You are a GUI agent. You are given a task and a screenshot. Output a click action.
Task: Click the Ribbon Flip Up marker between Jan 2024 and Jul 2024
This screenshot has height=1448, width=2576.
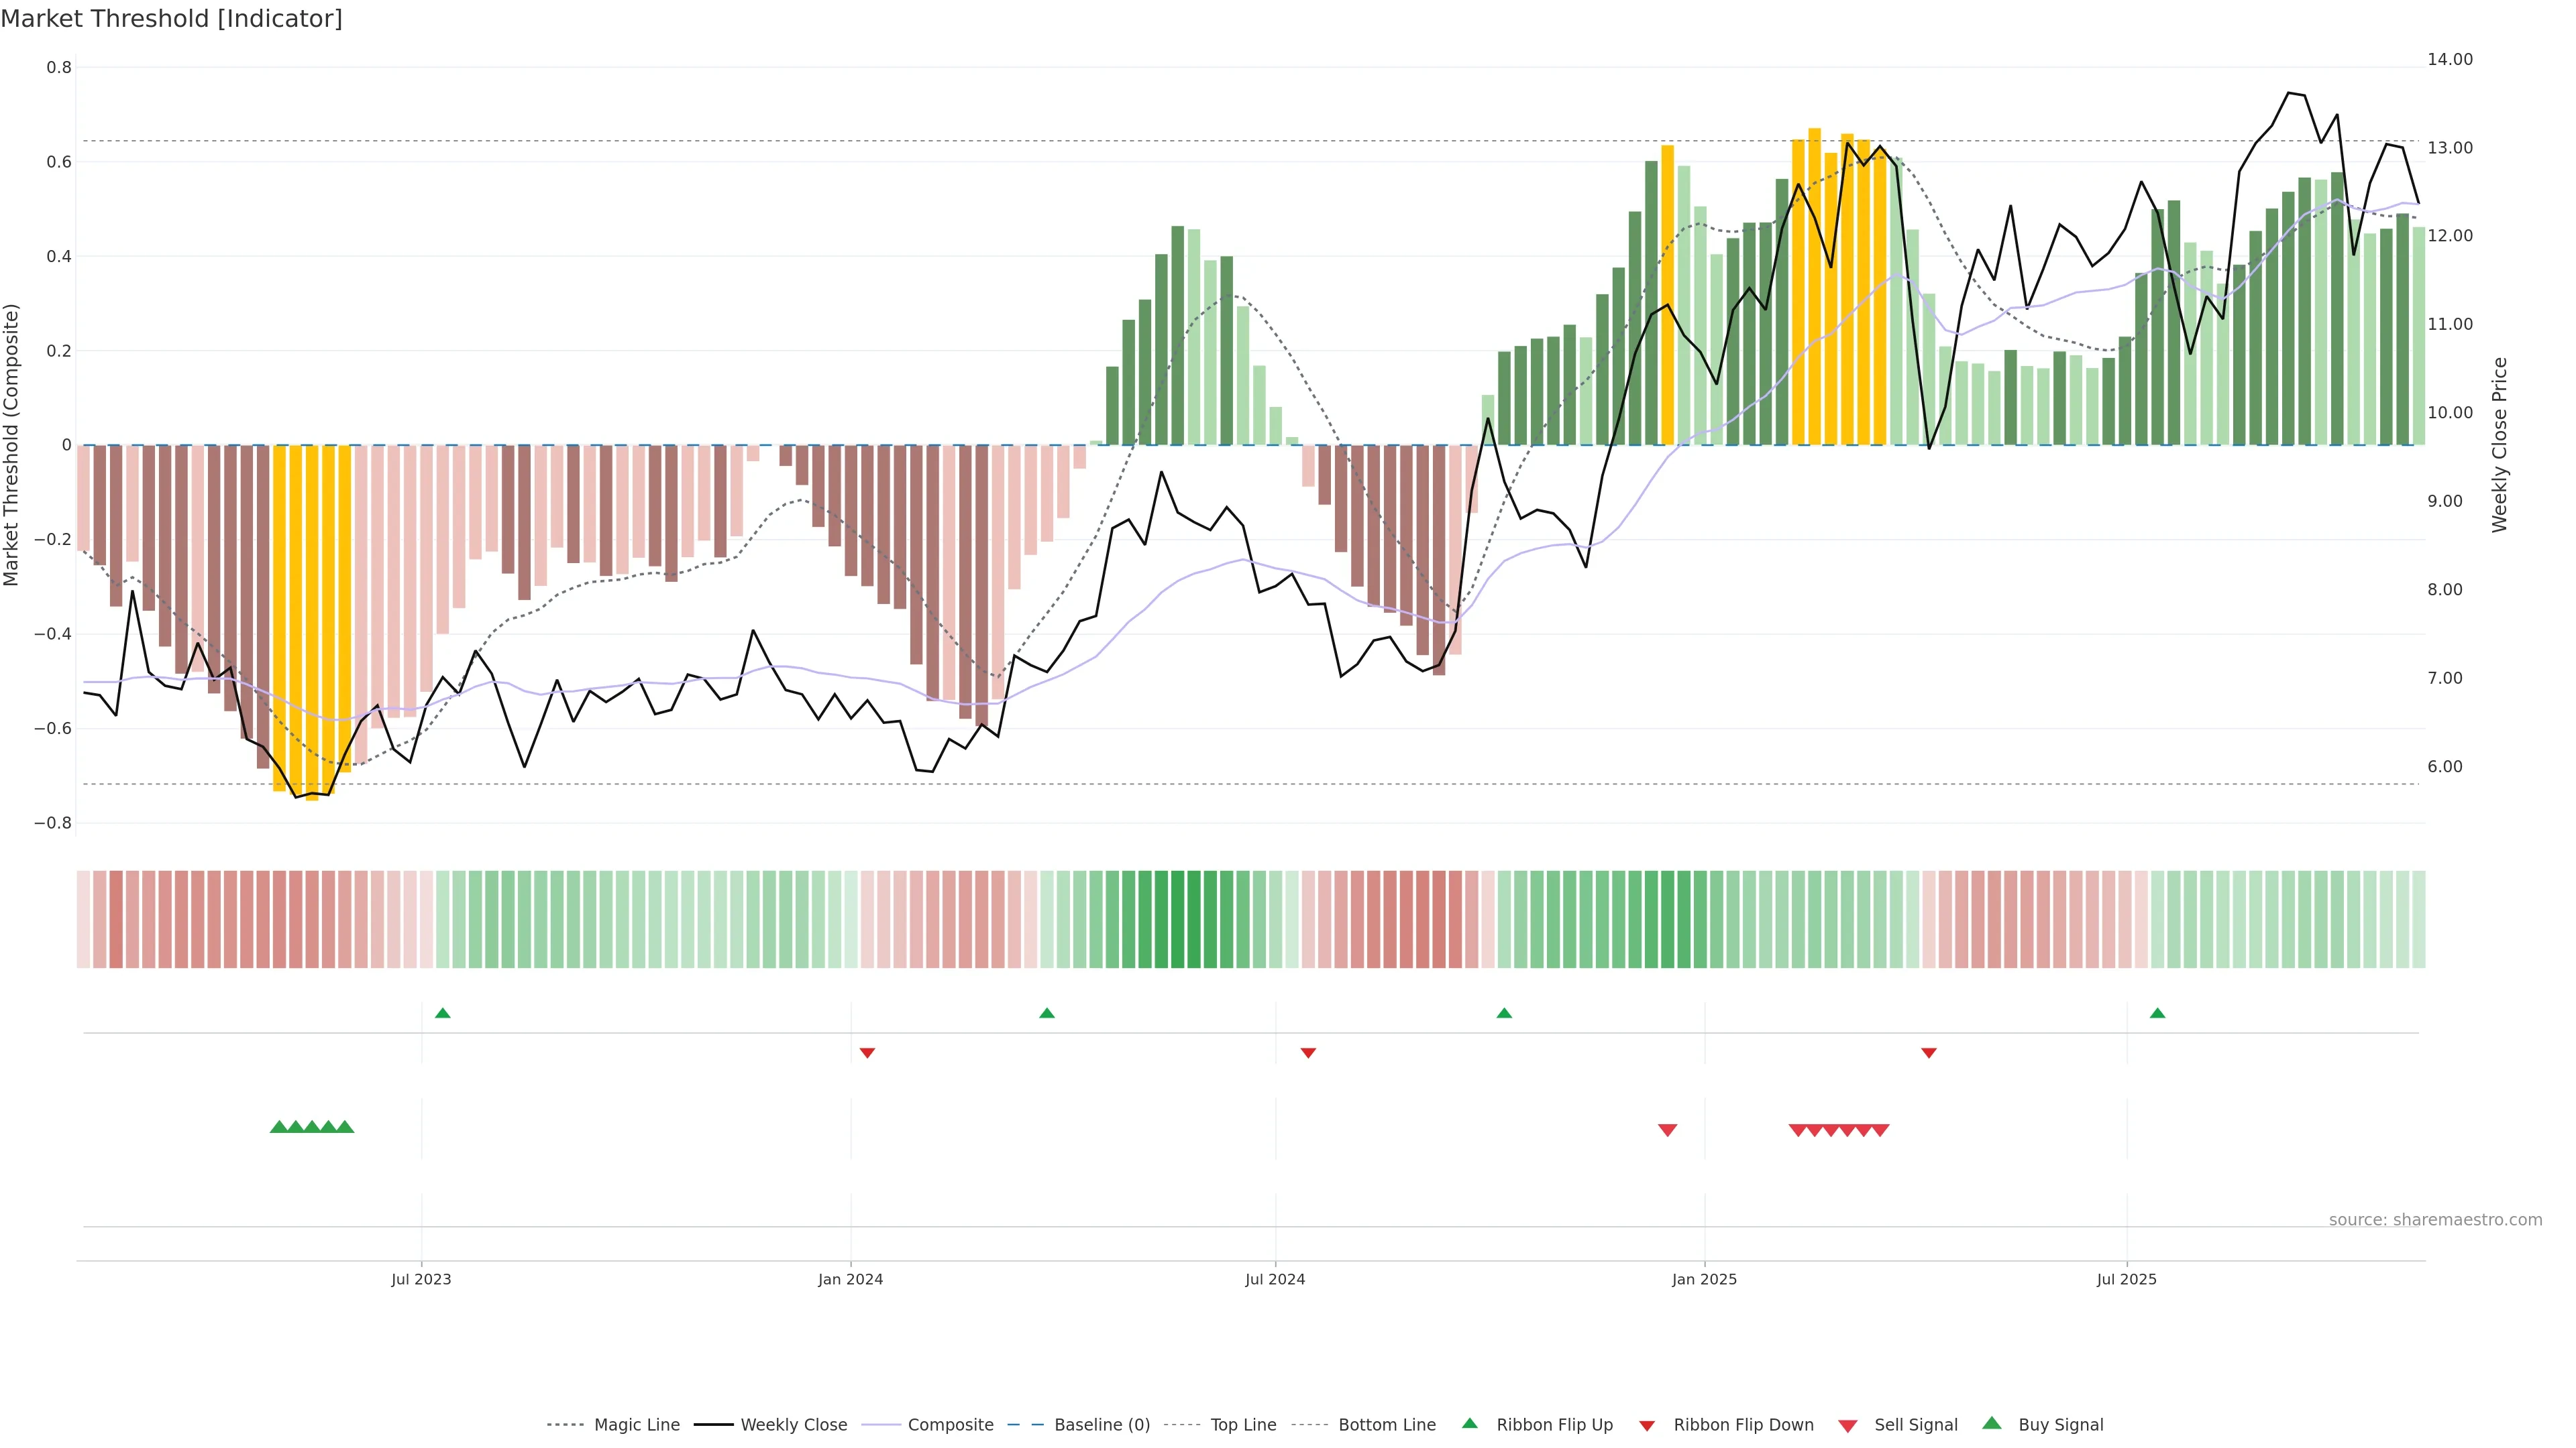(x=1047, y=1014)
